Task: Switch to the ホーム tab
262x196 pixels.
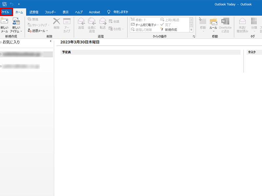Action: [x=19, y=12]
